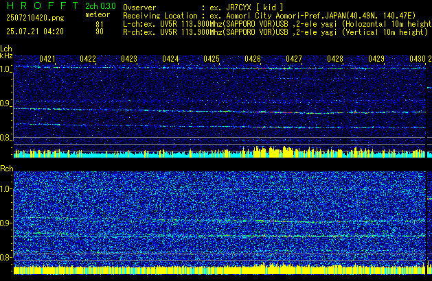Click the 0421 time marker
432x281 pixels.
pos(47,59)
